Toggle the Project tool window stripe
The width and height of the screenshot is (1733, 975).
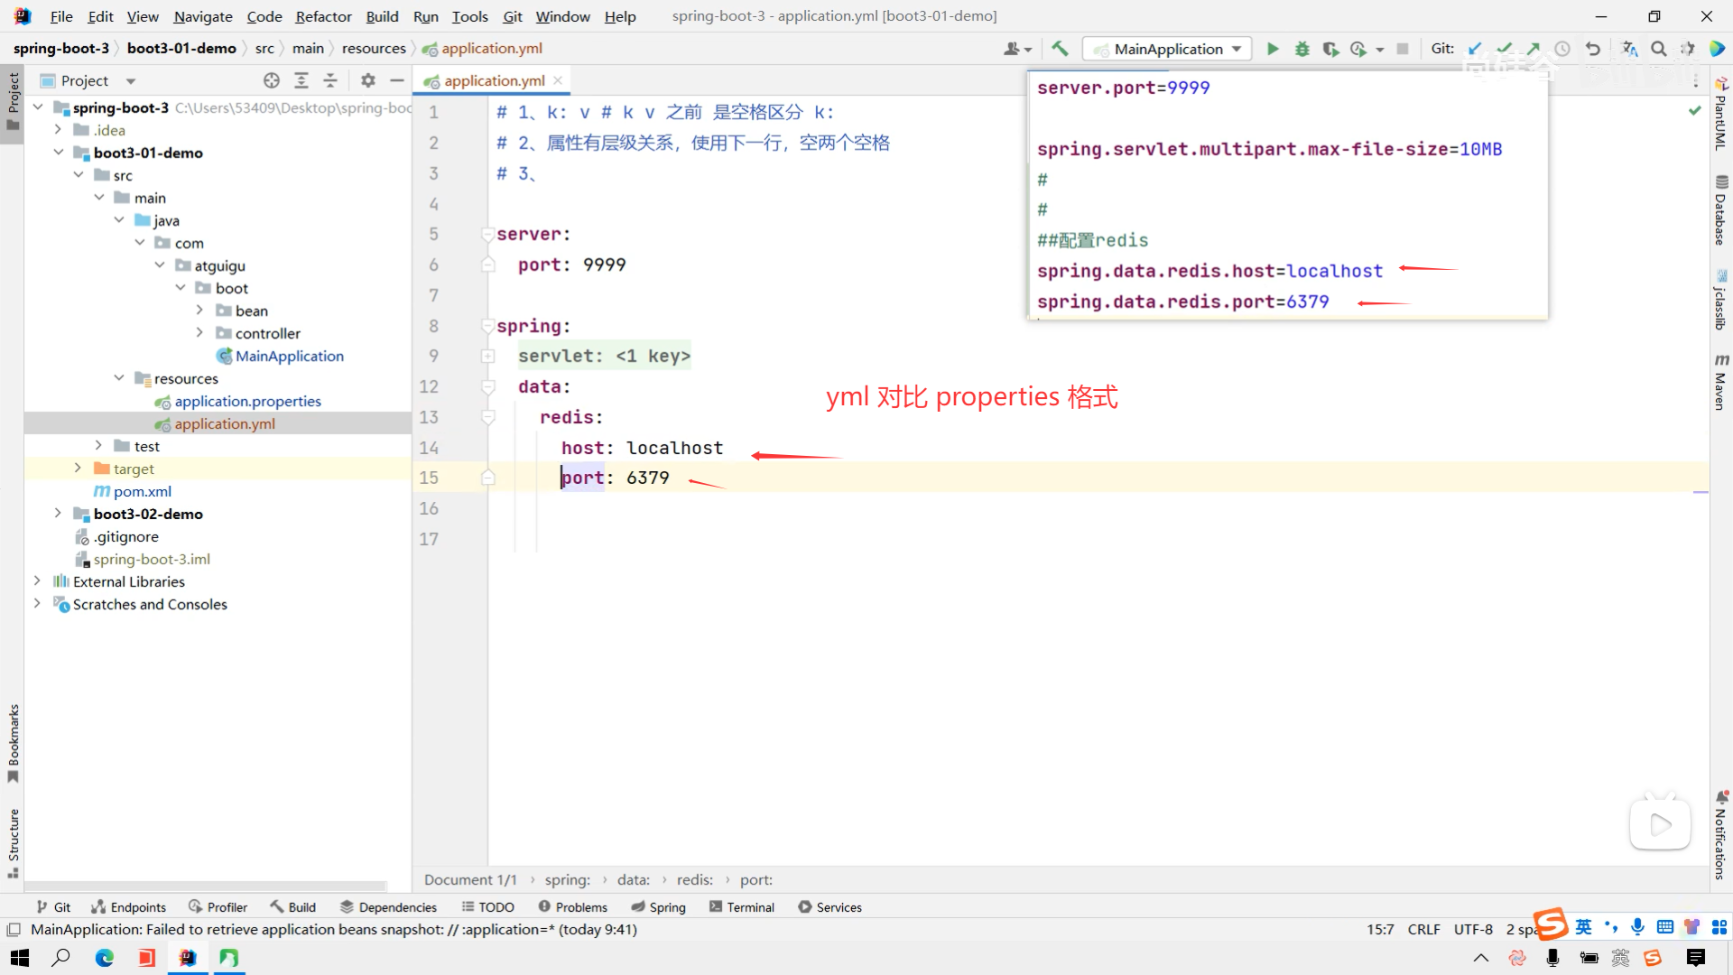point(13,99)
